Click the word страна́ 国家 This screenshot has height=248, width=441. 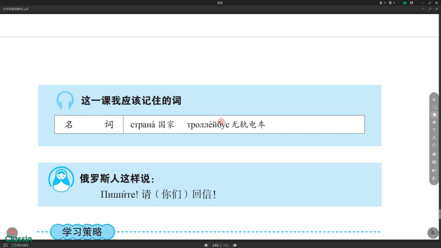[x=152, y=125]
